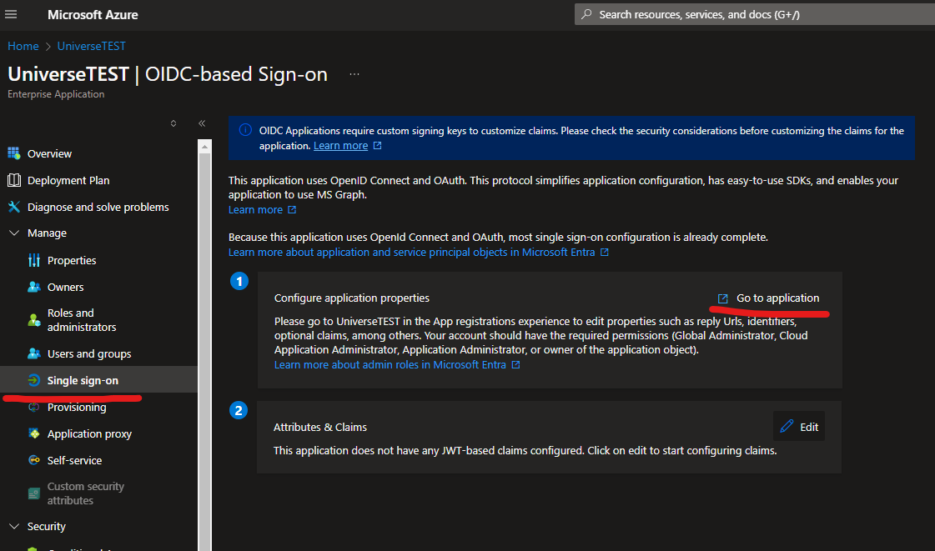935x551 pixels.
Task: Click UniverseTEST in the breadcrumb
Action: (92, 46)
